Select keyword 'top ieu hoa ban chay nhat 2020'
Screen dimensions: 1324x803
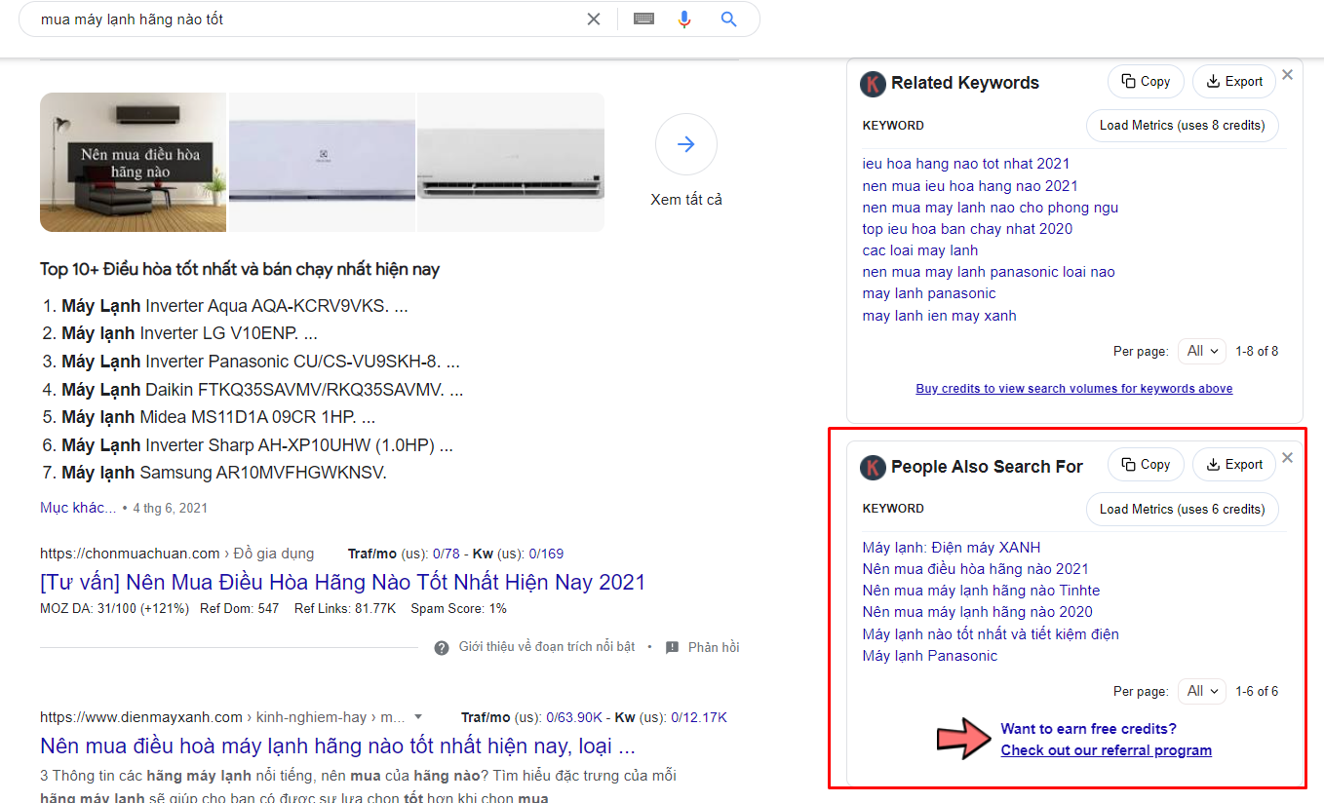[x=967, y=229]
